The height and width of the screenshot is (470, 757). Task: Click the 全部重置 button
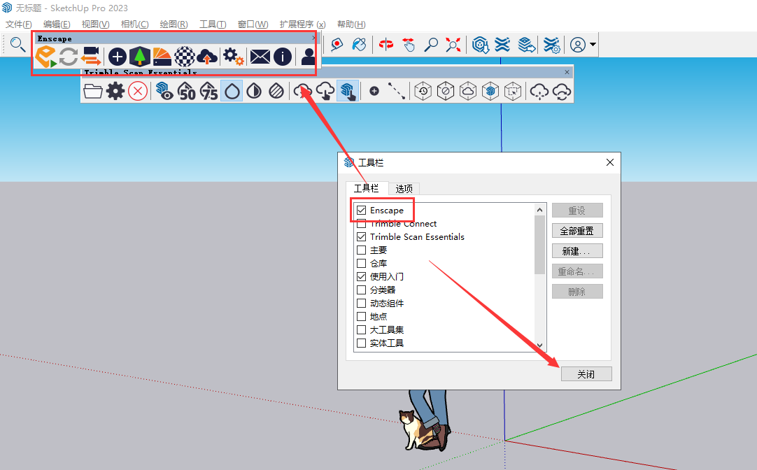click(577, 230)
